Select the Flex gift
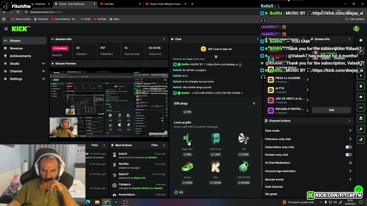The height and width of the screenshot is (206, 367). tap(215, 173)
